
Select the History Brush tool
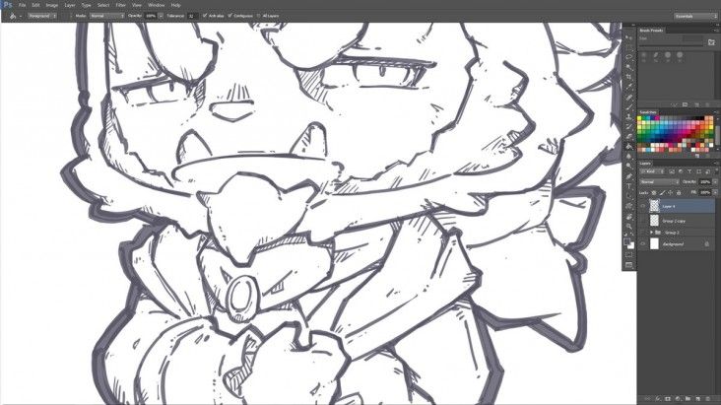coord(628,126)
